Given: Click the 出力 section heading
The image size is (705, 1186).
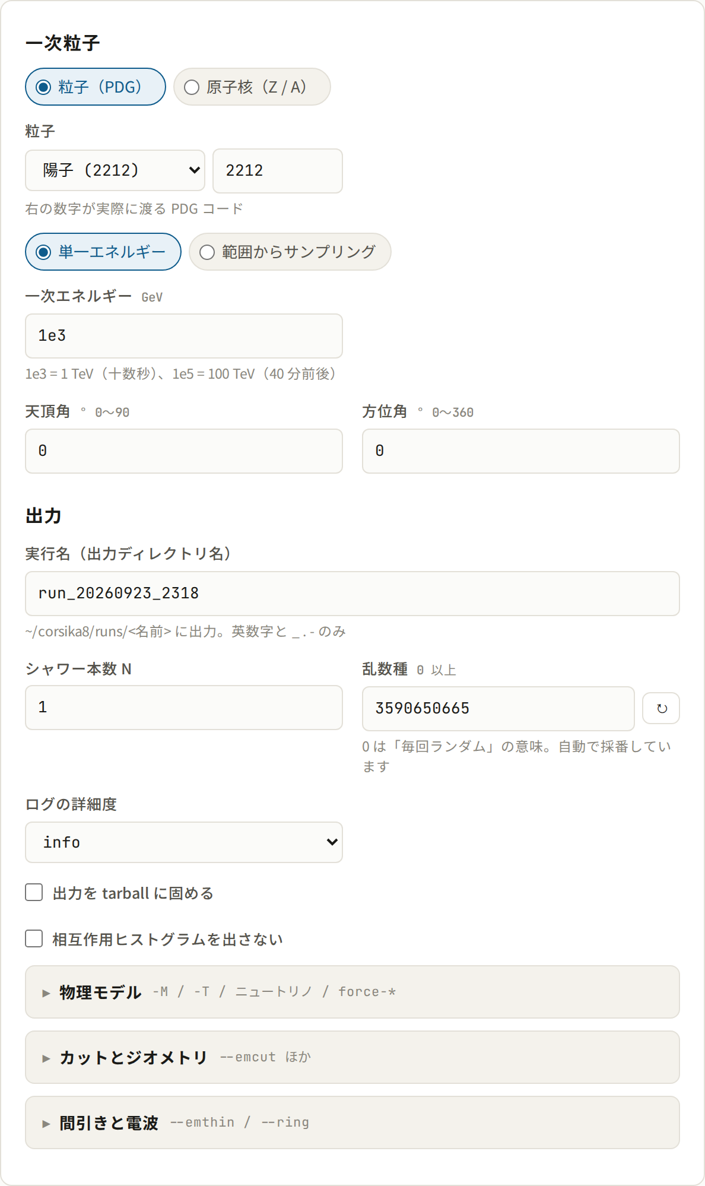Looking at the screenshot, I should (43, 515).
